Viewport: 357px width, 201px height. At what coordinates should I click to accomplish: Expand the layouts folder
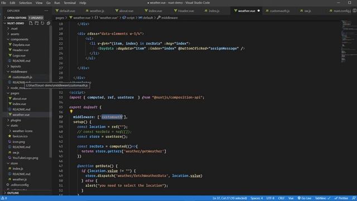(16, 66)
